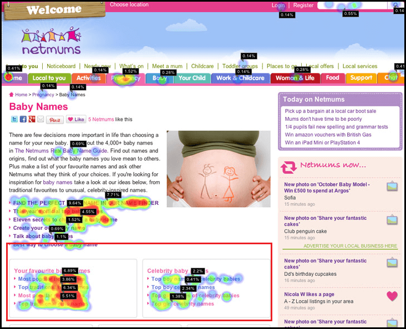
Task: Click Win an iPad Mini or PlayStation 4
Action: [322, 142]
